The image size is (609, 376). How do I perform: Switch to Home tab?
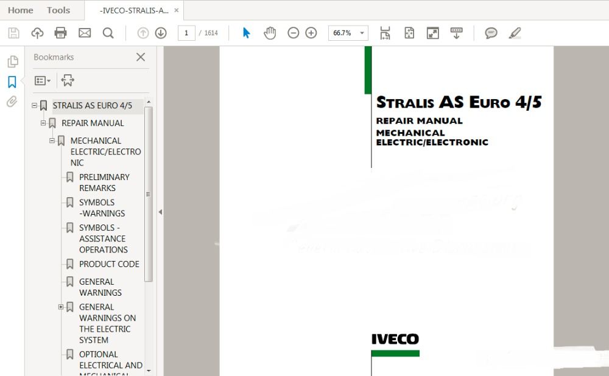pyautogui.click(x=21, y=10)
